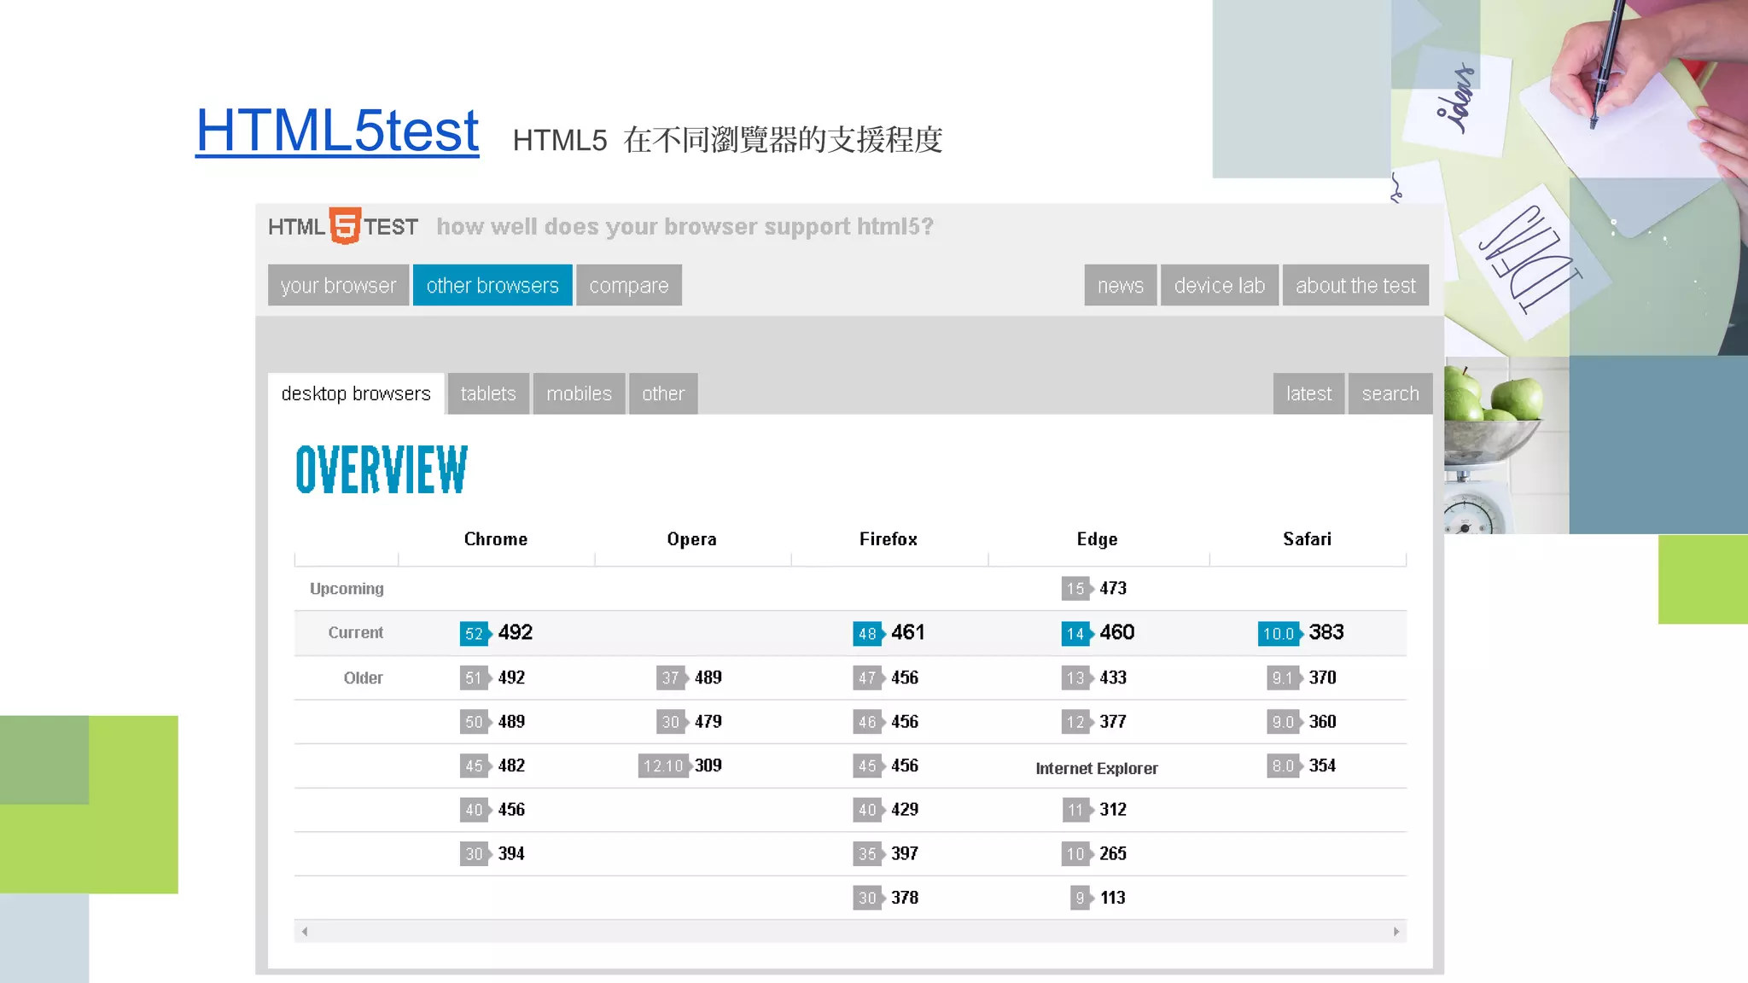Open the 'search' button
The image size is (1748, 983).
pyautogui.click(x=1390, y=393)
